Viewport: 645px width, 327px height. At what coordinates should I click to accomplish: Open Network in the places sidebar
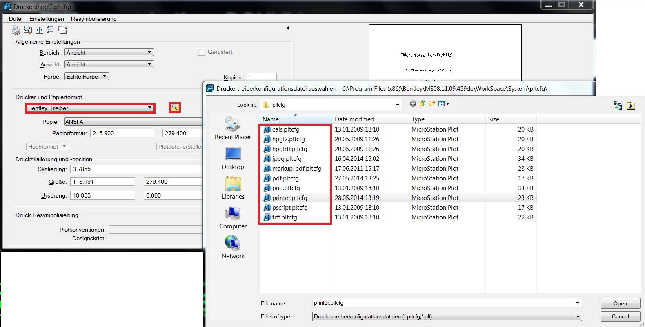click(x=233, y=248)
